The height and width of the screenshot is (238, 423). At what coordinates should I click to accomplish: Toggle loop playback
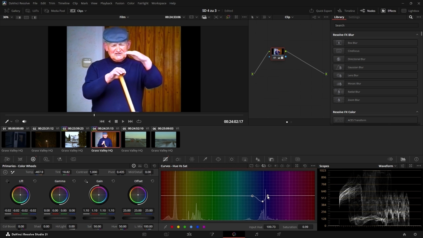(139, 121)
